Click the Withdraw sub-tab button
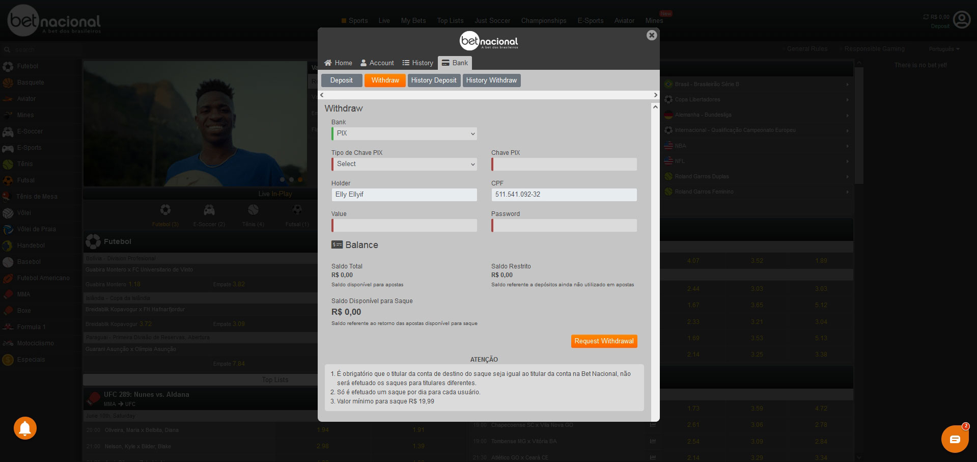 coord(385,80)
